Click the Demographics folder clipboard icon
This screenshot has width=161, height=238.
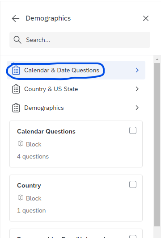[16, 108]
